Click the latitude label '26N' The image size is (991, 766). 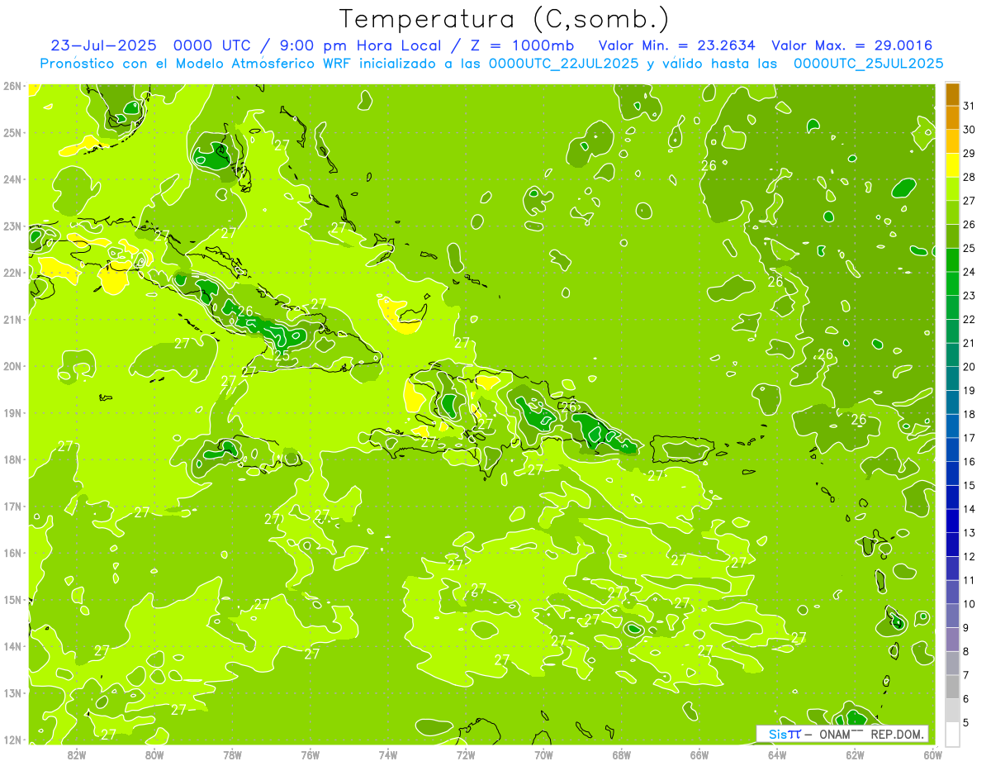pyautogui.click(x=12, y=86)
